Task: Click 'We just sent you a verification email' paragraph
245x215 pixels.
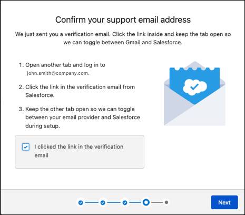Action: tap(123, 38)
